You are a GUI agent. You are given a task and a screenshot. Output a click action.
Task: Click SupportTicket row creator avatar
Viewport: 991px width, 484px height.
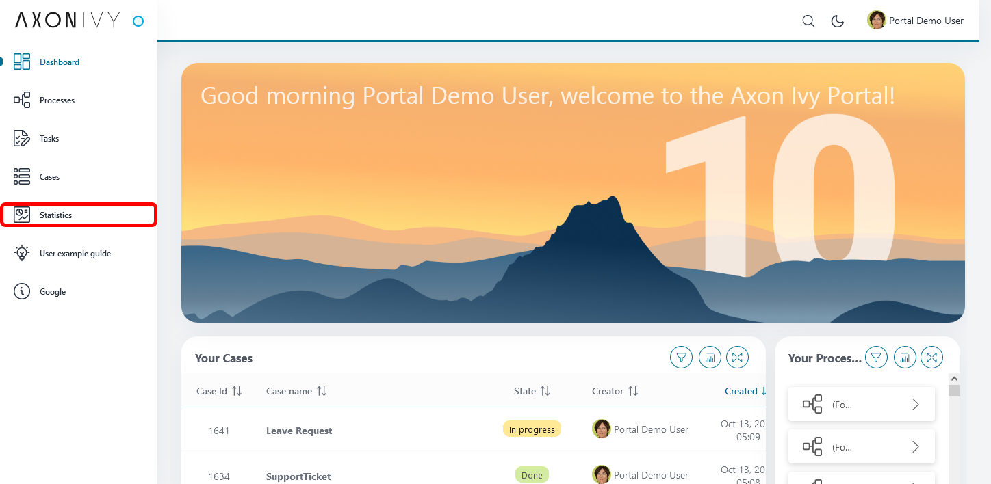click(x=601, y=474)
